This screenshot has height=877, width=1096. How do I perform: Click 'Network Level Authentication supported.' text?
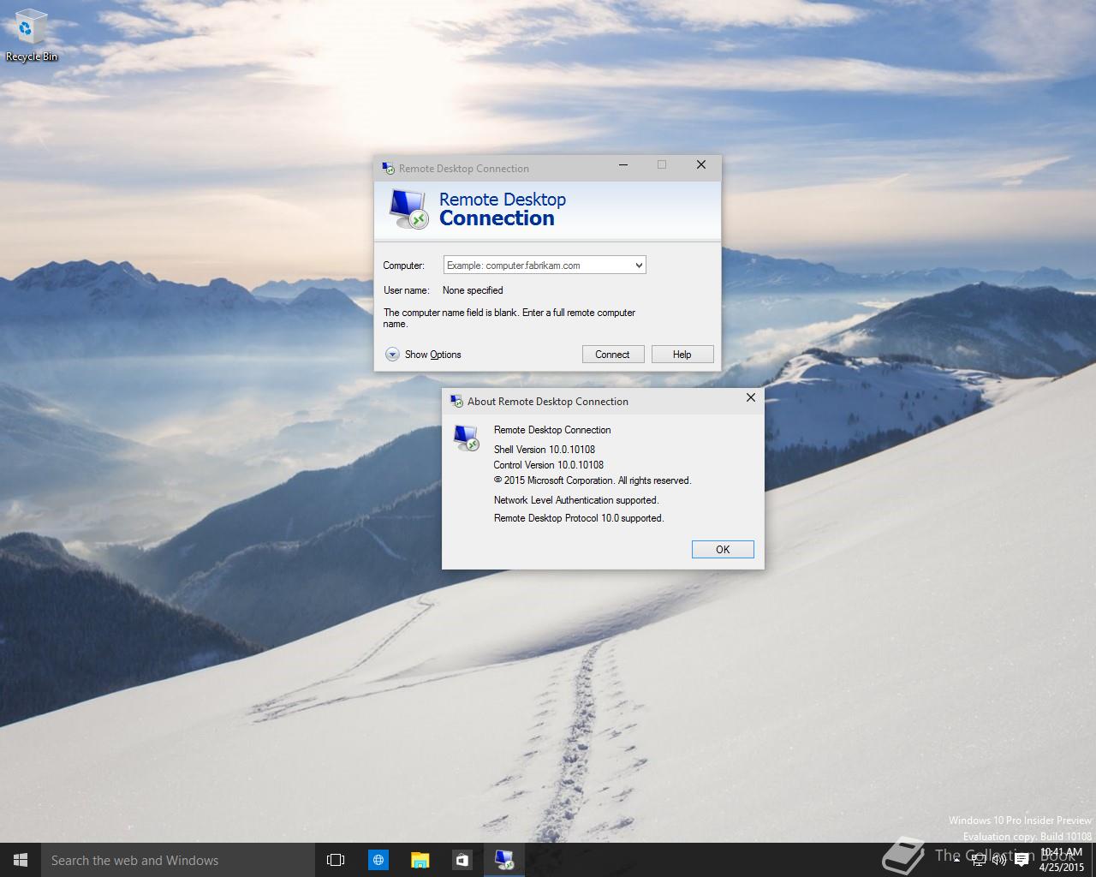(x=576, y=500)
